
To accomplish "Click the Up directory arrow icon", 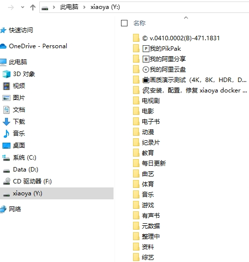I will (x=33, y=7).
